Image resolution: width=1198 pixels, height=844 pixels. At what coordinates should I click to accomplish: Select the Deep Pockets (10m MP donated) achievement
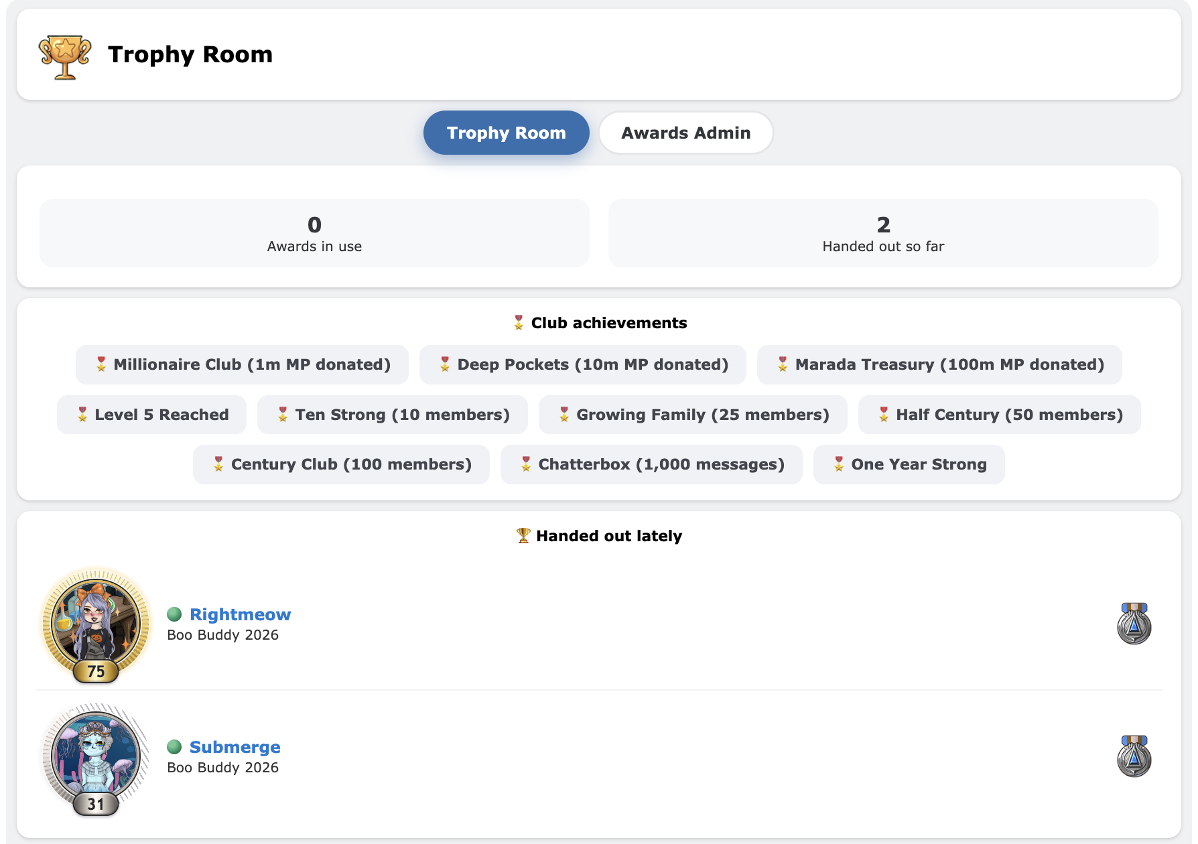[583, 364]
